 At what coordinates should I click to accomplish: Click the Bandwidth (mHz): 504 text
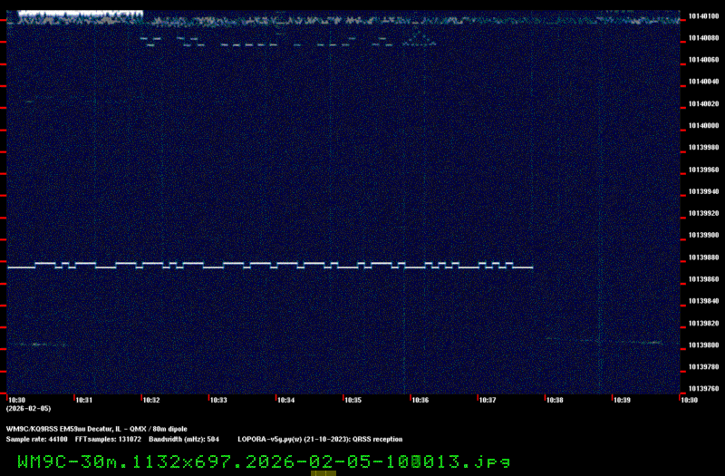(x=184, y=439)
